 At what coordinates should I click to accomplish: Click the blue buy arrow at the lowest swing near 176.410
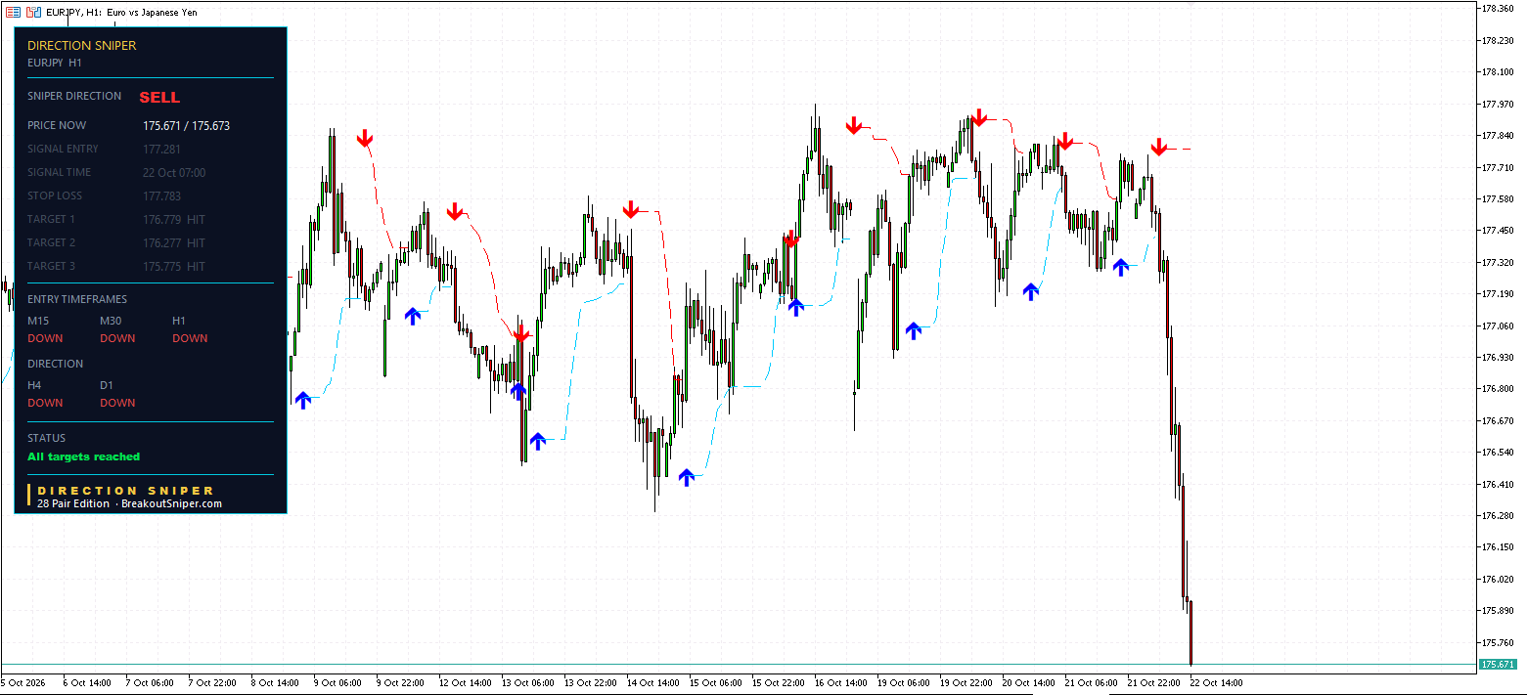click(686, 477)
